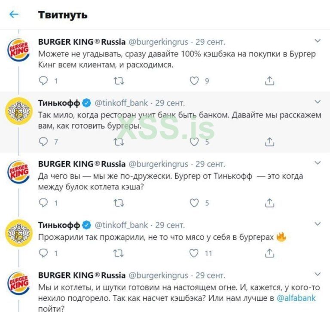Open the options chevron on last Burger King tweet
This screenshot has width=330, height=312.
[x=318, y=275]
